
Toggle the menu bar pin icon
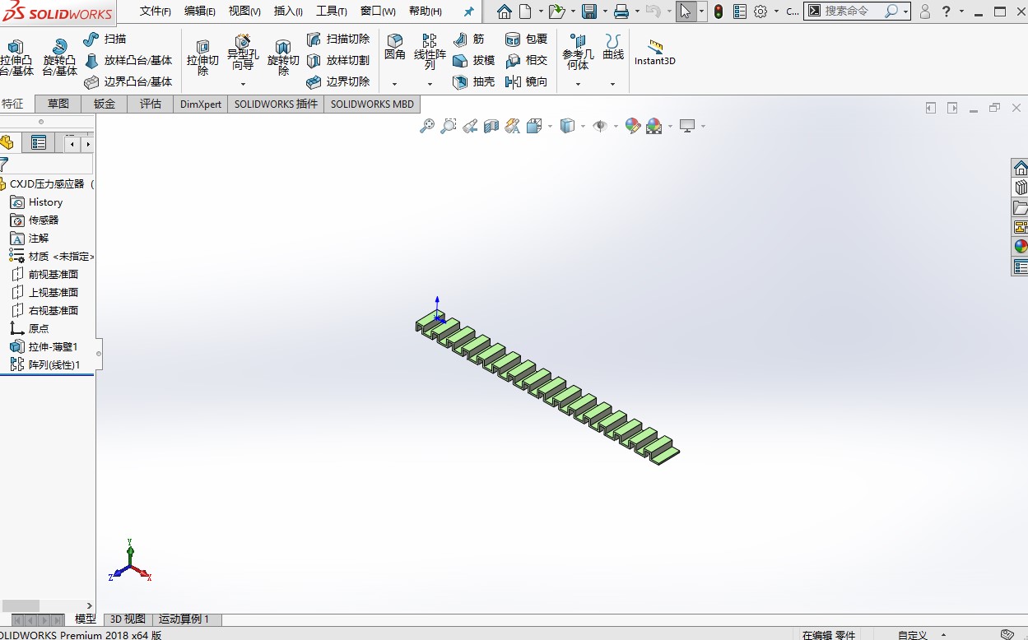tap(469, 12)
